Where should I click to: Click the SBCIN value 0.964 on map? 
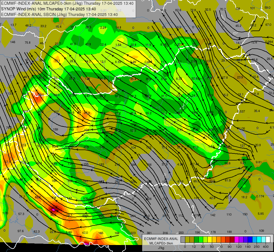click(x=269, y=42)
